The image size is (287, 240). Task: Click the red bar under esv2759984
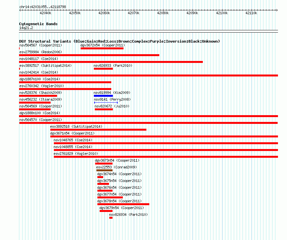click(89, 55)
